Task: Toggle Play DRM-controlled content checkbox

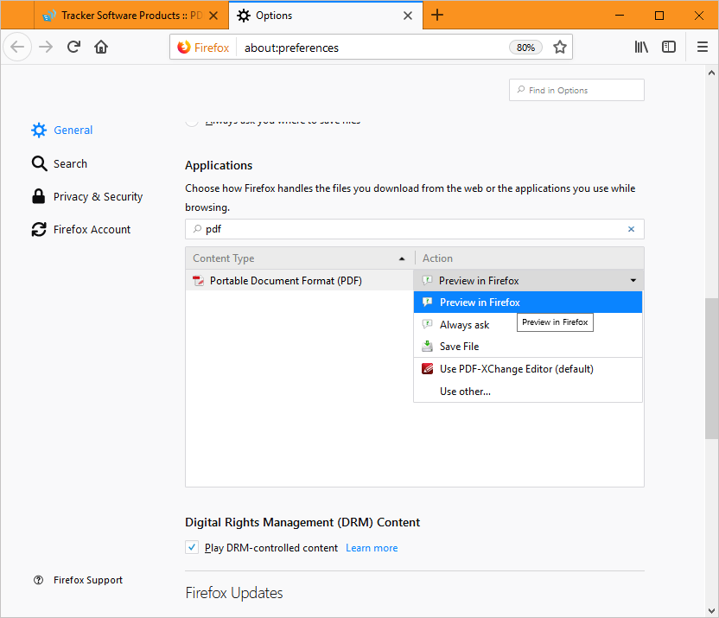Action: [x=192, y=547]
